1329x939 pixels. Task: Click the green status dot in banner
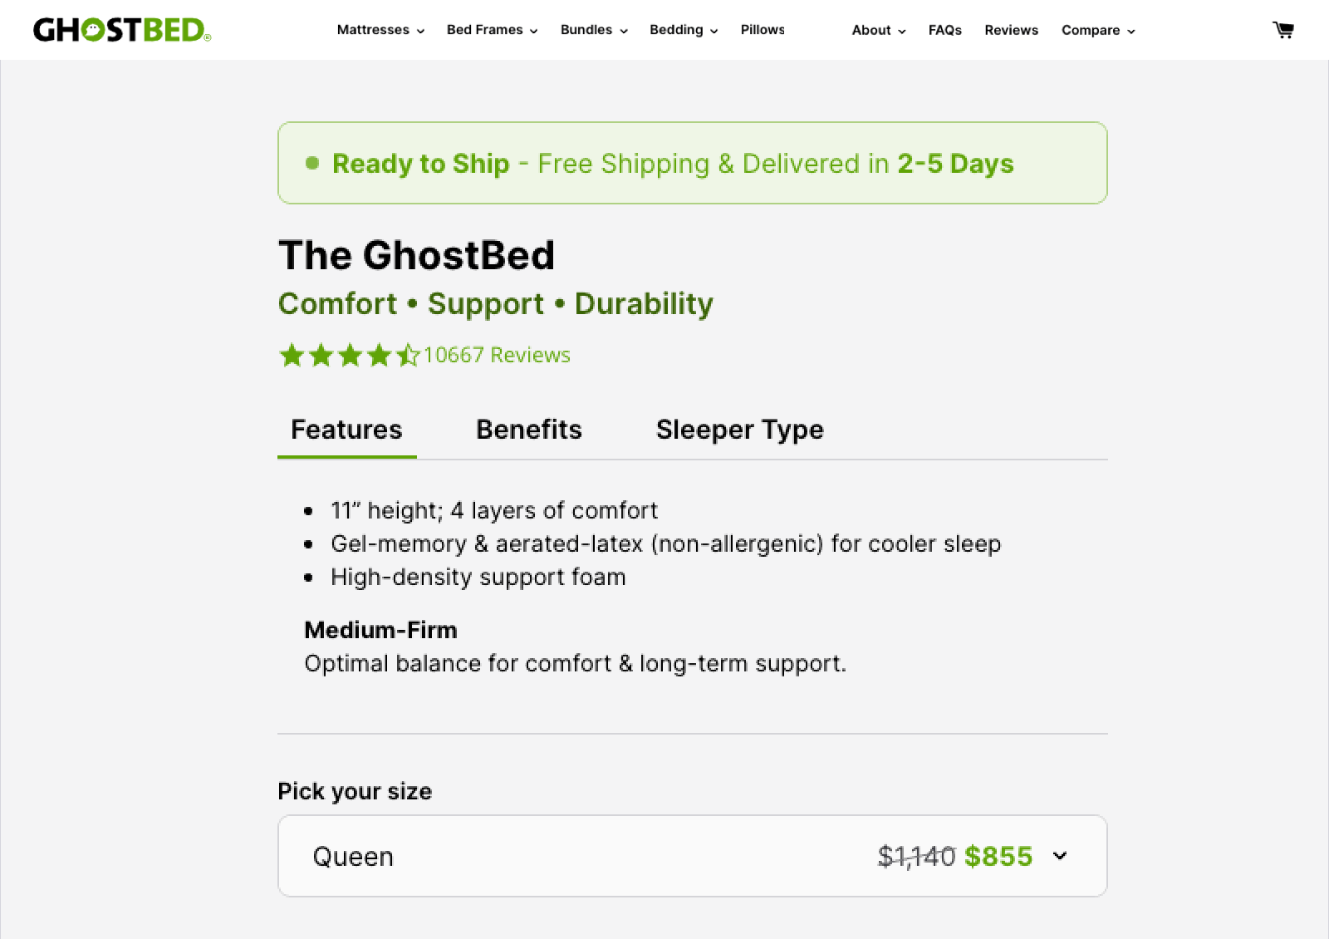[x=312, y=163]
